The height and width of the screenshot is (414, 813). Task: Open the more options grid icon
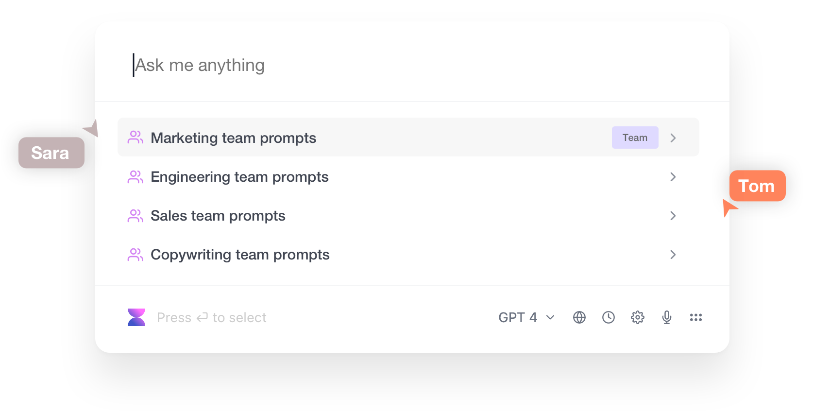696,317
